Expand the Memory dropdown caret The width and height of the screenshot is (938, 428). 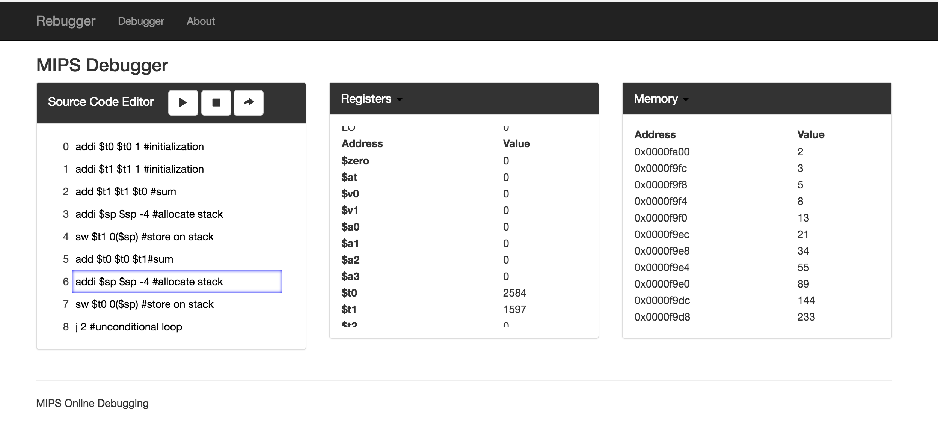coord(686,100)
